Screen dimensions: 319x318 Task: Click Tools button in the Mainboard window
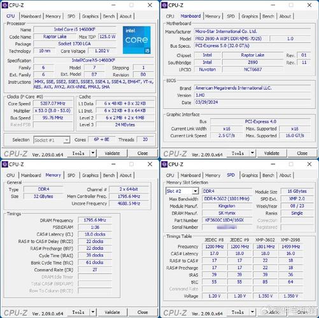(237, 153)
